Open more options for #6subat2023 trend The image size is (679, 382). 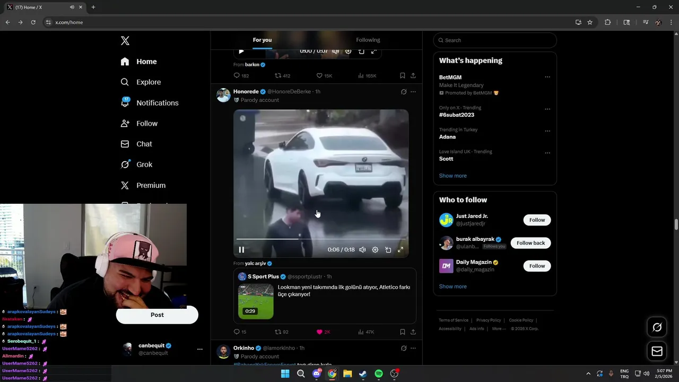(547, 109)
